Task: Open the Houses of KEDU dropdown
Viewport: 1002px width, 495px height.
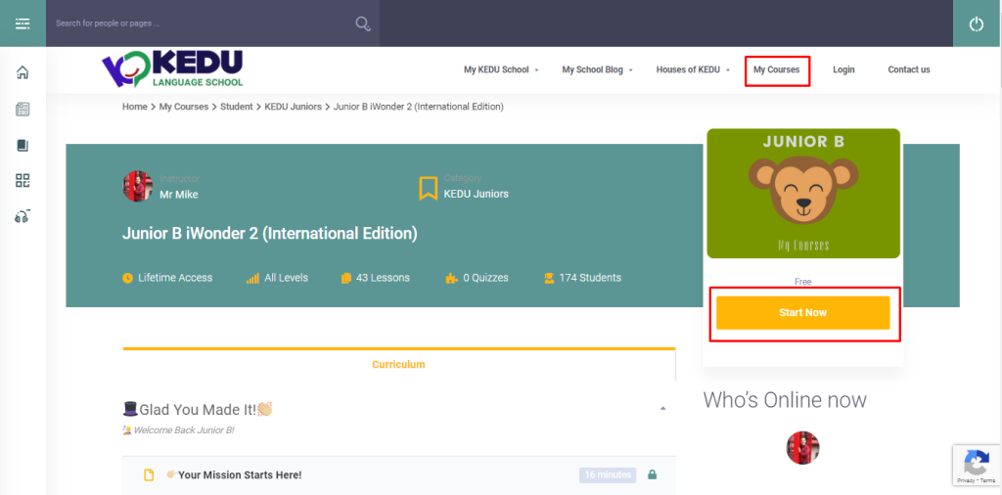Action: tap(693, 69)
